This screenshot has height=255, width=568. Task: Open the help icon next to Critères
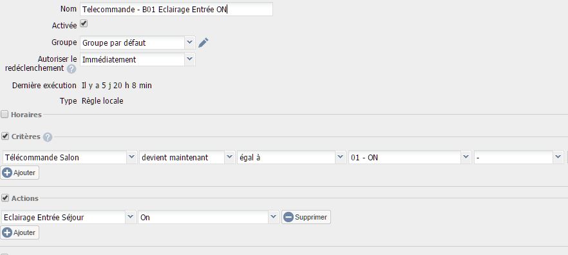48,137
